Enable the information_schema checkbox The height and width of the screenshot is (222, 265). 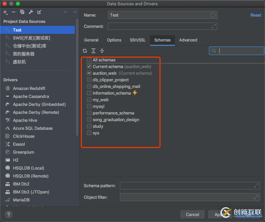click(x=89, y=93)
